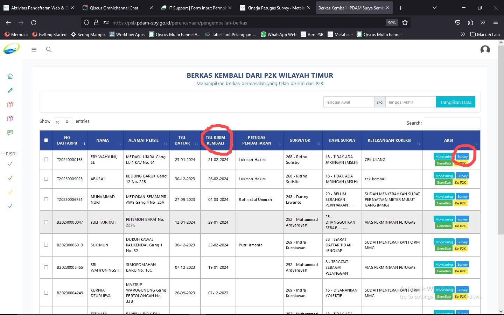504x315 pixels.
Task: Click GeneRab button for MUHAMMAD NURI row
Action: (443, 203)
